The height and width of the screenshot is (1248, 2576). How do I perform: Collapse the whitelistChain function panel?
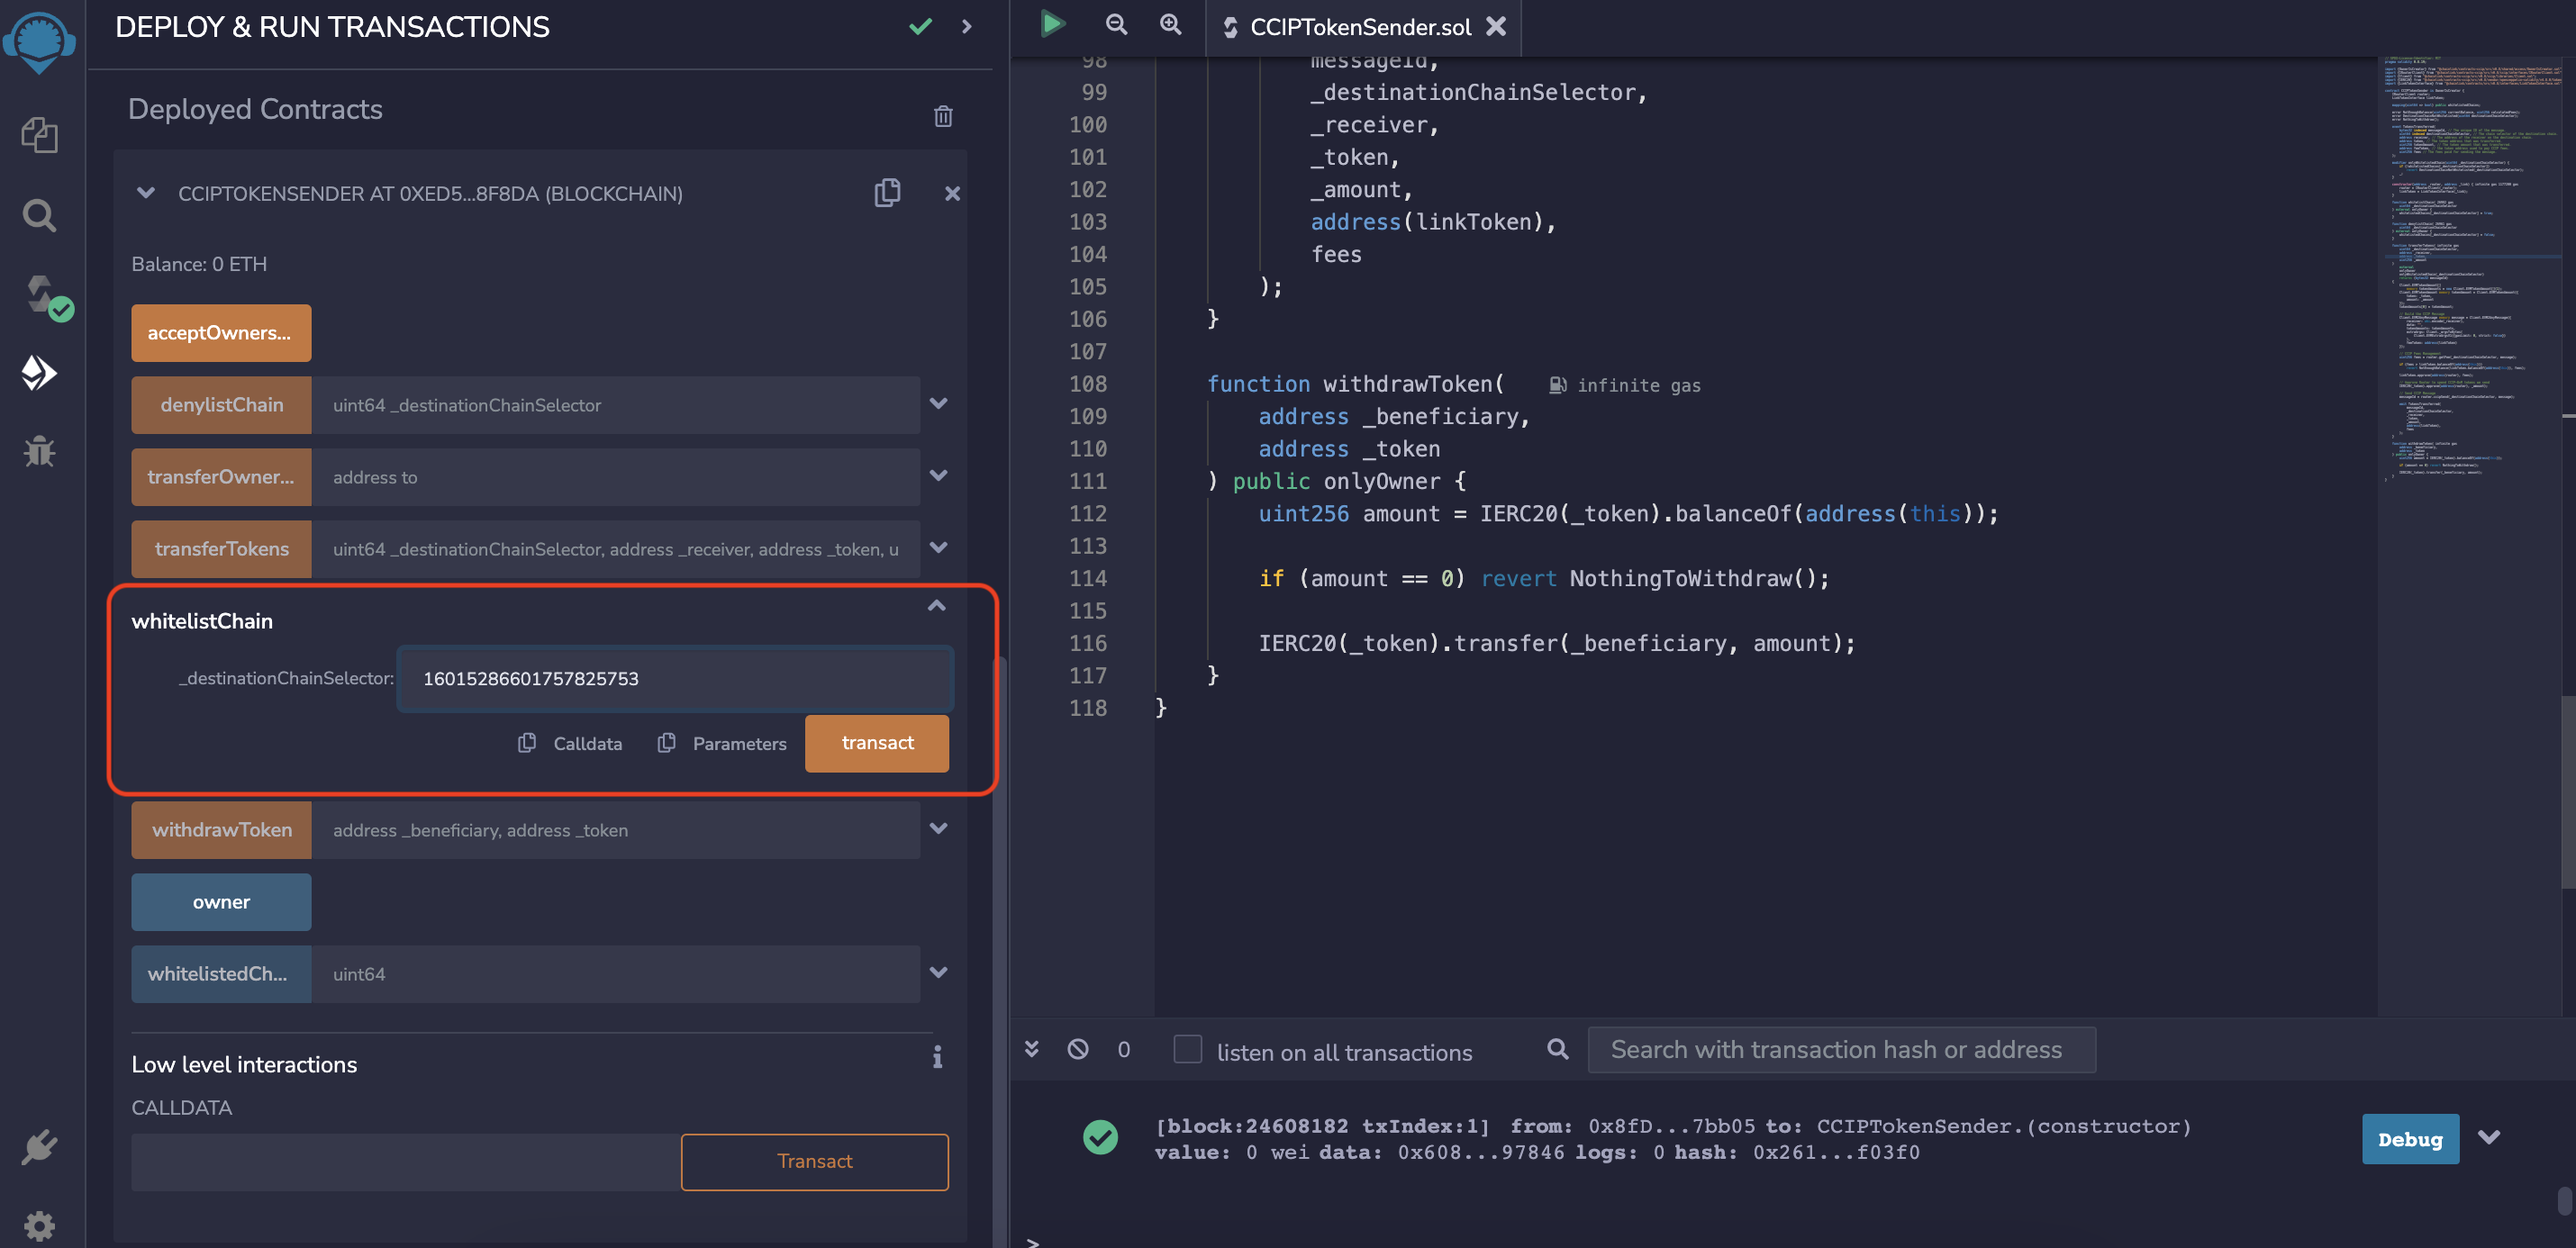[x=936, y=606]
